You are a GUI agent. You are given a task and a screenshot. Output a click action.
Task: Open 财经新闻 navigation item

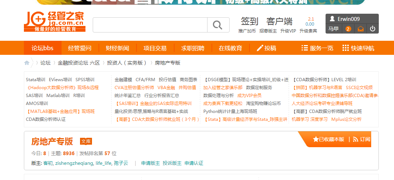[x=117, y=48]
